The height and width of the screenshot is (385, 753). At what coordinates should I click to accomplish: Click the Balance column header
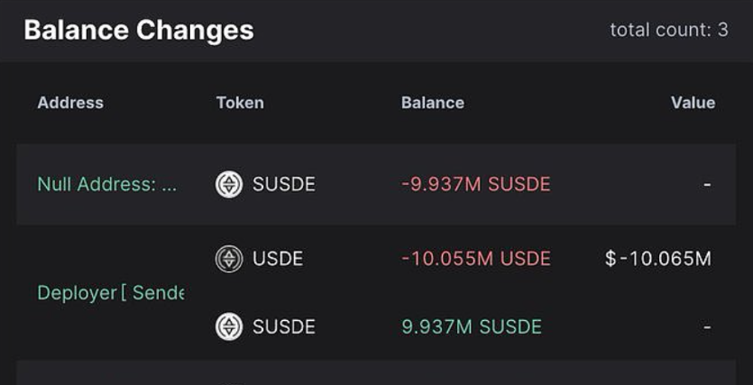pos(433,103)
